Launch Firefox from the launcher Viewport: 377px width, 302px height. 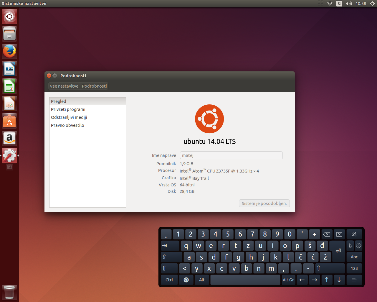[9, 51]
